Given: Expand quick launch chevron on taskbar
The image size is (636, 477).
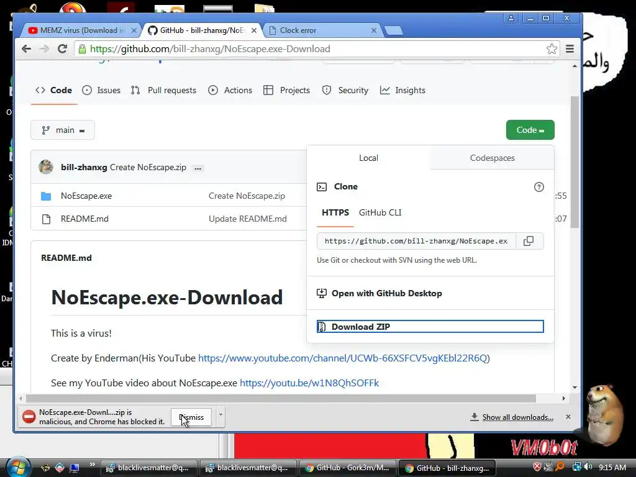Looking at the screenshot, I should coord(92,465).
